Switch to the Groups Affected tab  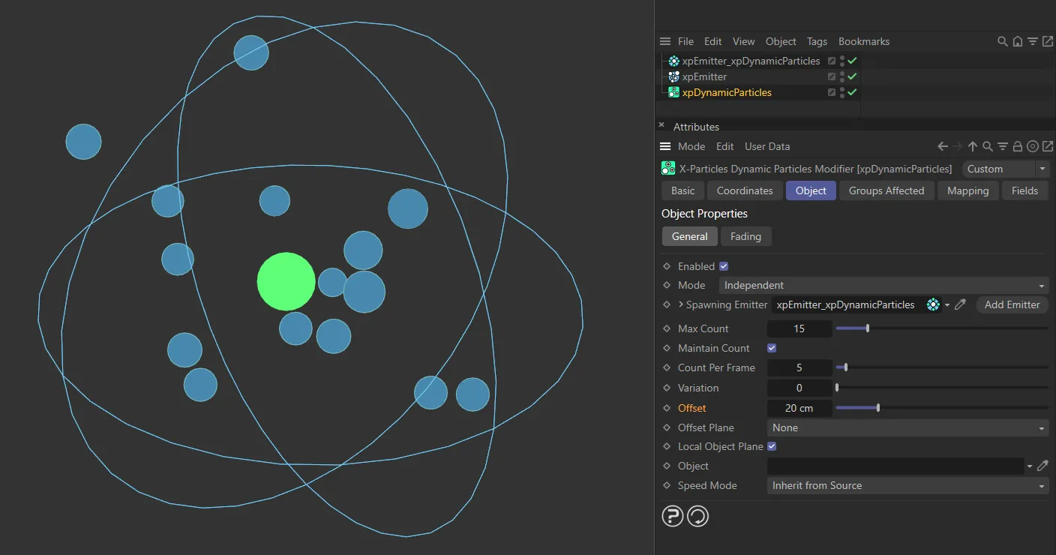(886, 190)
